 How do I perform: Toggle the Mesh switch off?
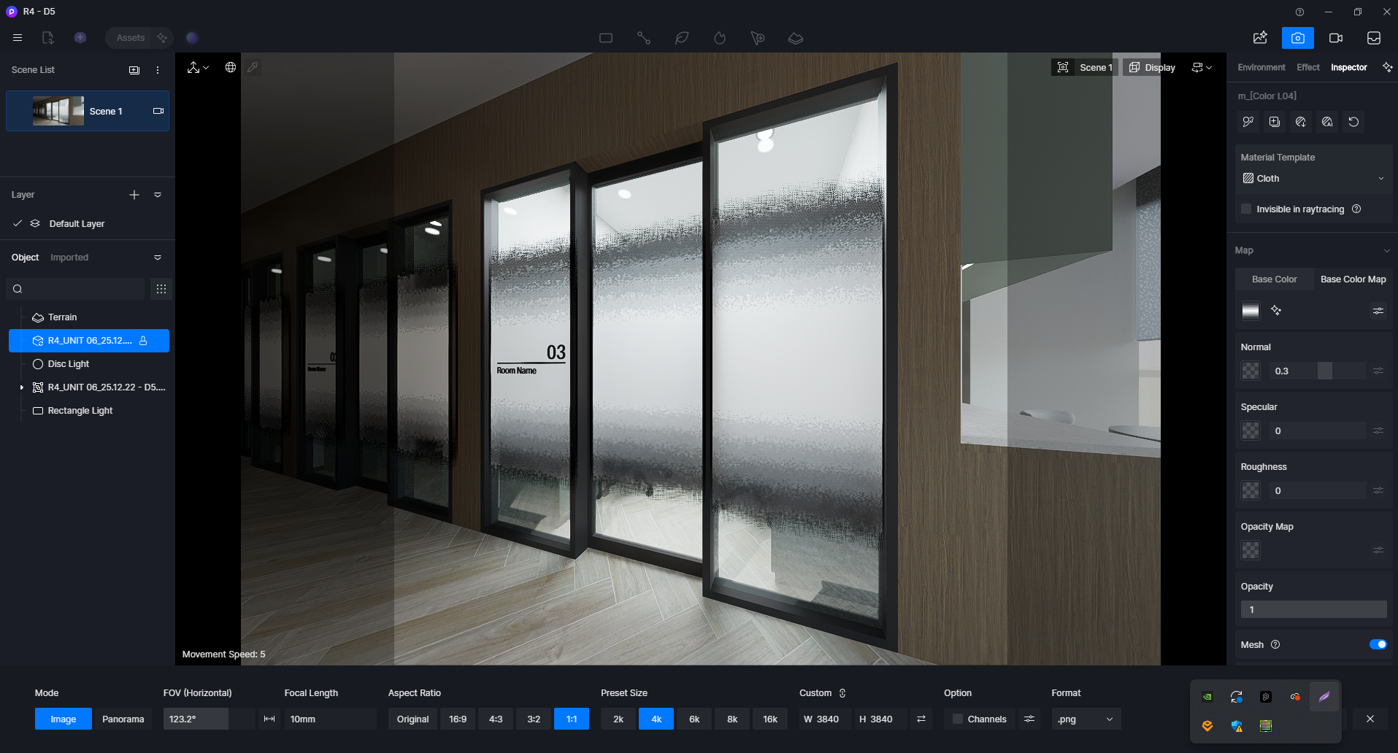(1377, 644)
